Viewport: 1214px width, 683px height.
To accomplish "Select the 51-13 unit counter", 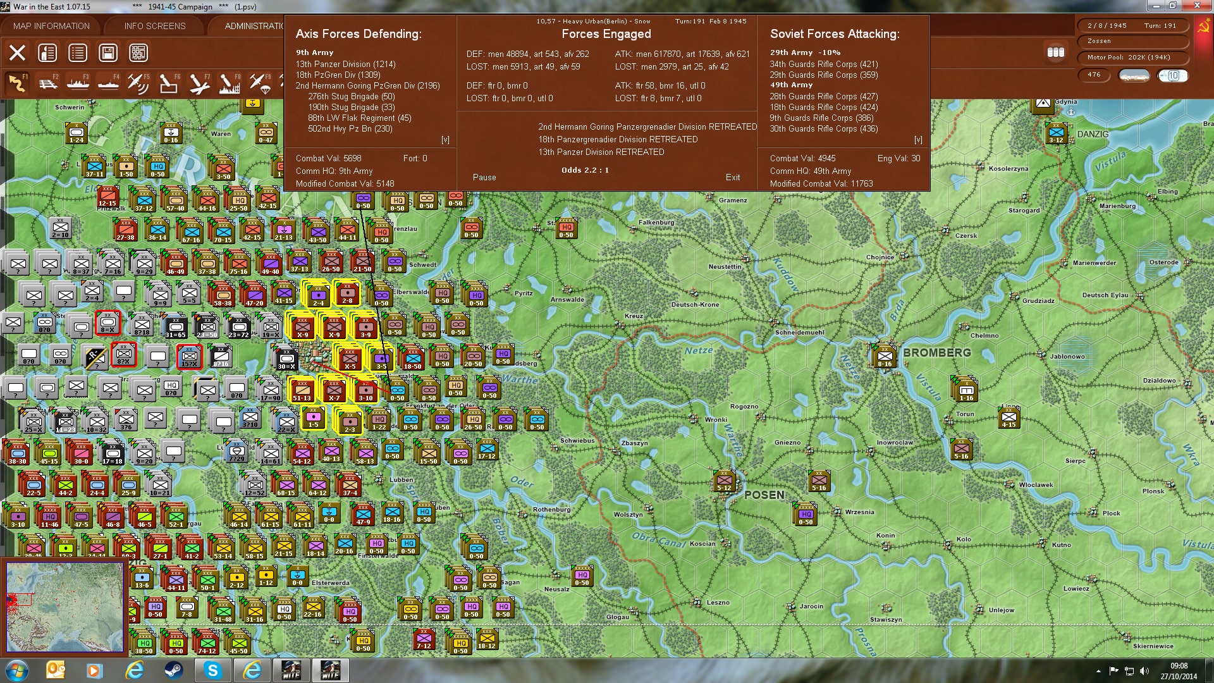I will pyautogui.click(x=302, y=390).
